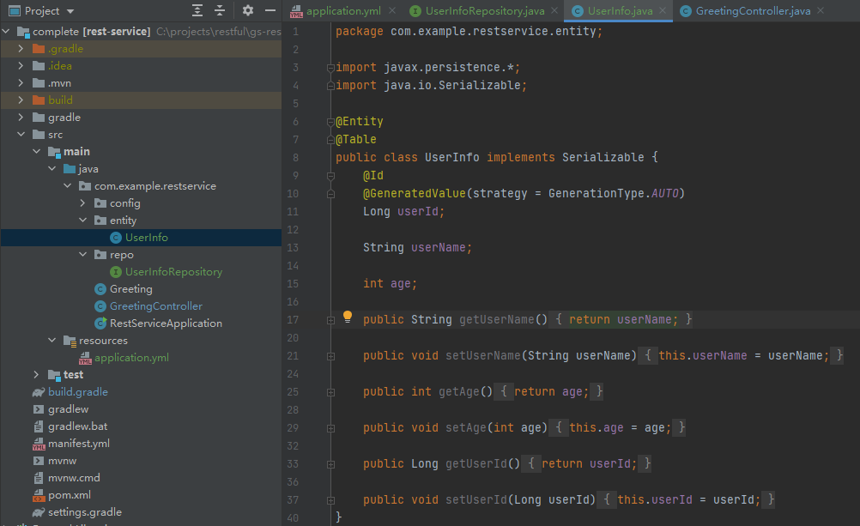Click the UserInfo class name in declaration

click(x=452, y=157)
